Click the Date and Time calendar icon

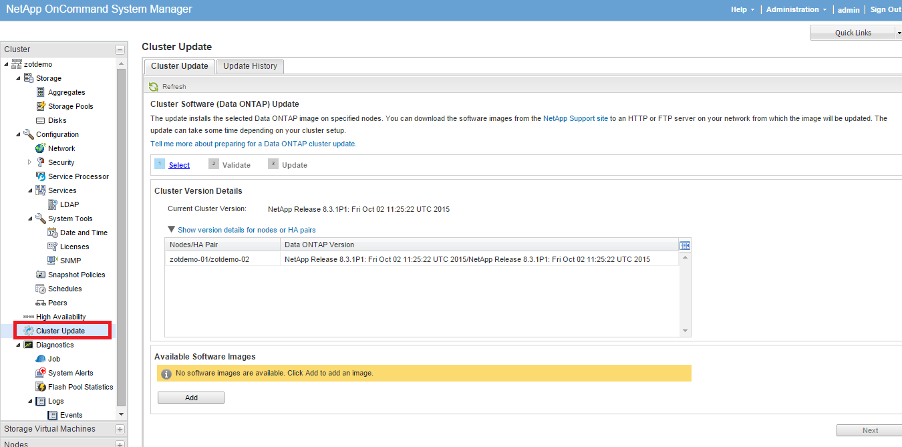53,233
